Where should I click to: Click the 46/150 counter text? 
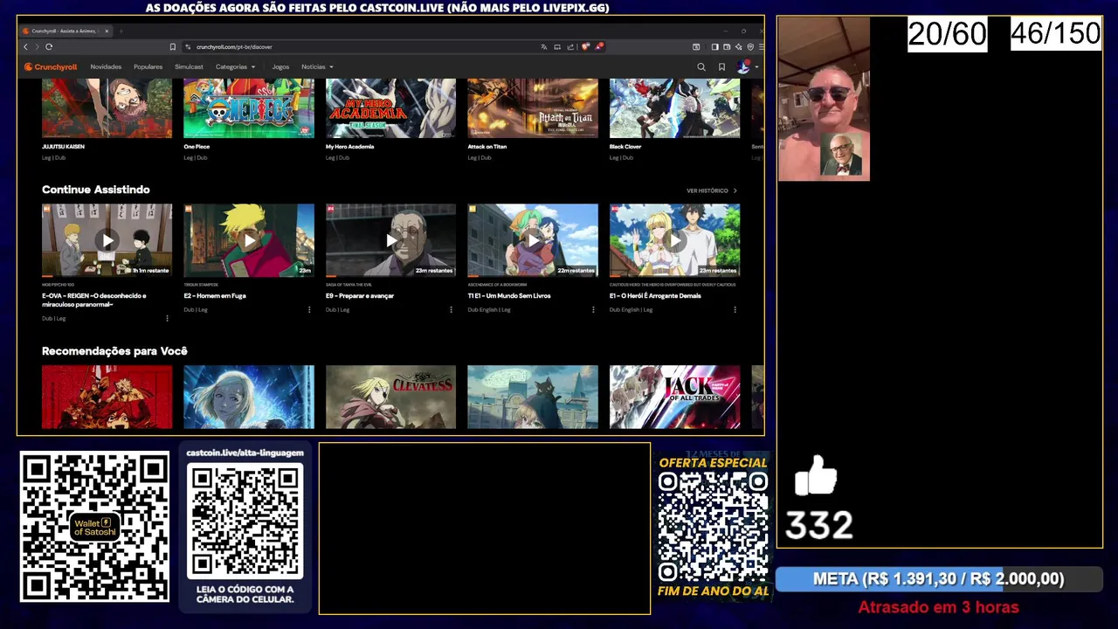click(x=1055, y=34)
